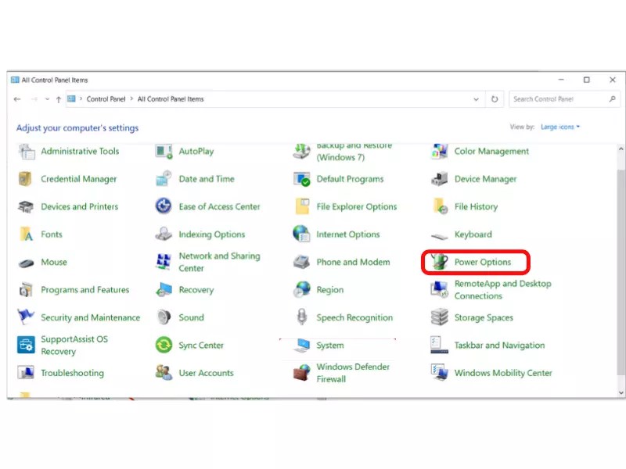Click the Devices and Printers icon

click(26, 206)
